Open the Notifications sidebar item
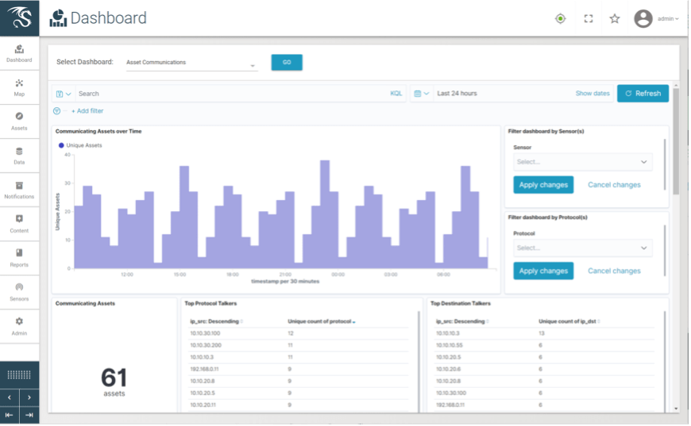 pyautogui.click(x=19, y=190)
